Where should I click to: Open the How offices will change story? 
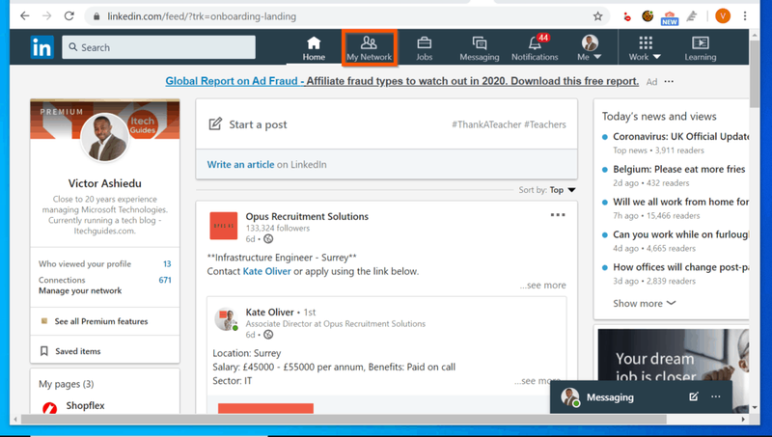coord(681,267)
